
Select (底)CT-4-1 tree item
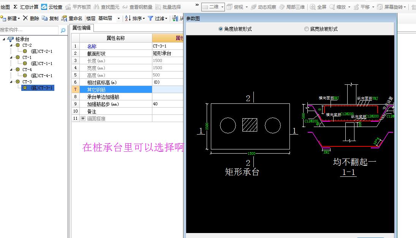tap(41, 75)
